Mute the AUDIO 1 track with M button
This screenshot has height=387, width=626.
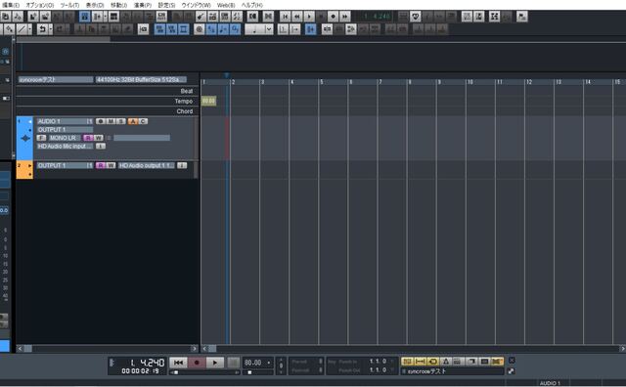click(111, 121)
